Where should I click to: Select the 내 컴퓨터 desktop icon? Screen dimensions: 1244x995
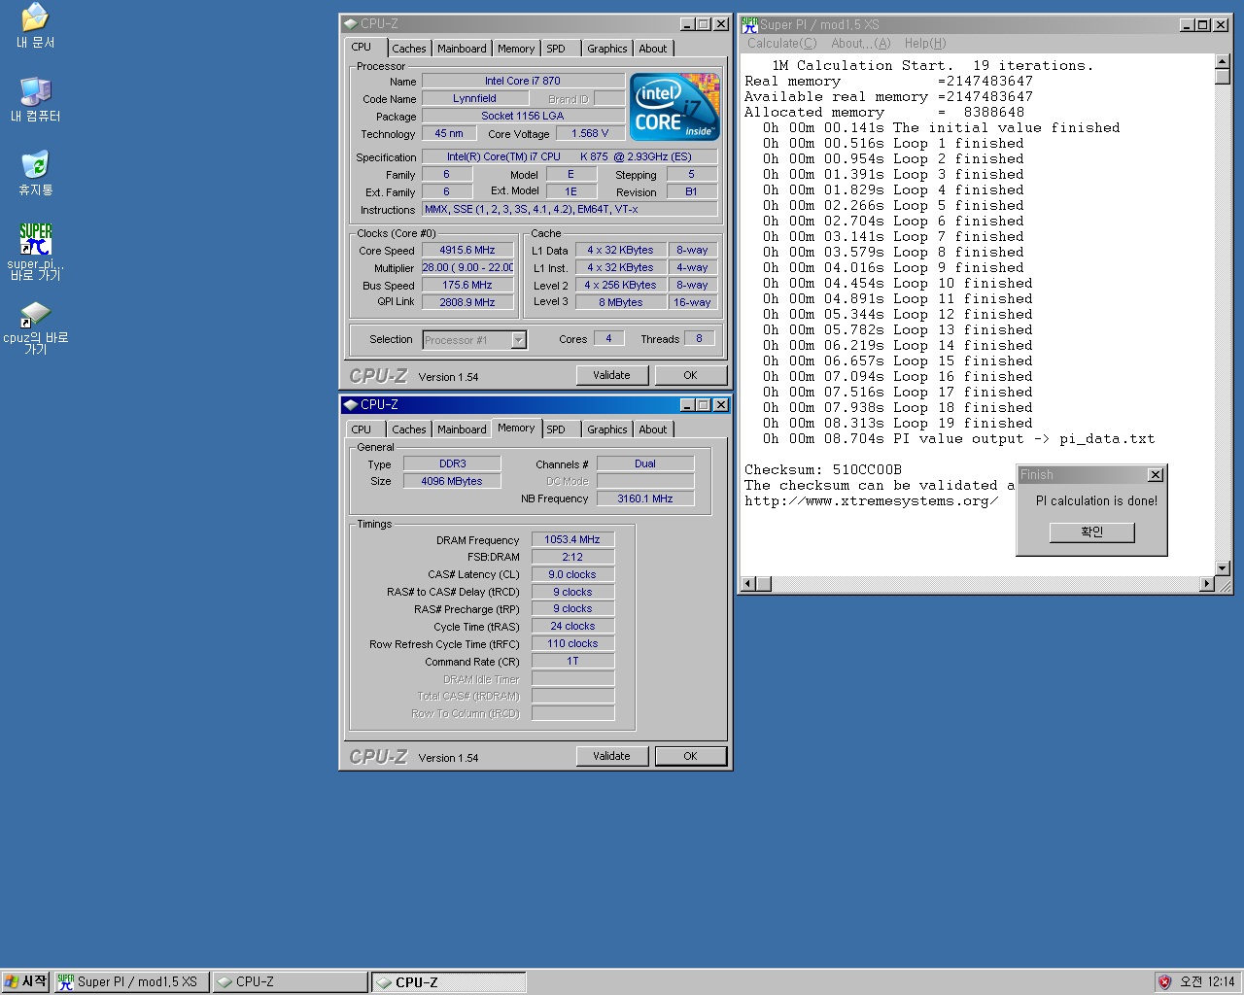(35, 100)
